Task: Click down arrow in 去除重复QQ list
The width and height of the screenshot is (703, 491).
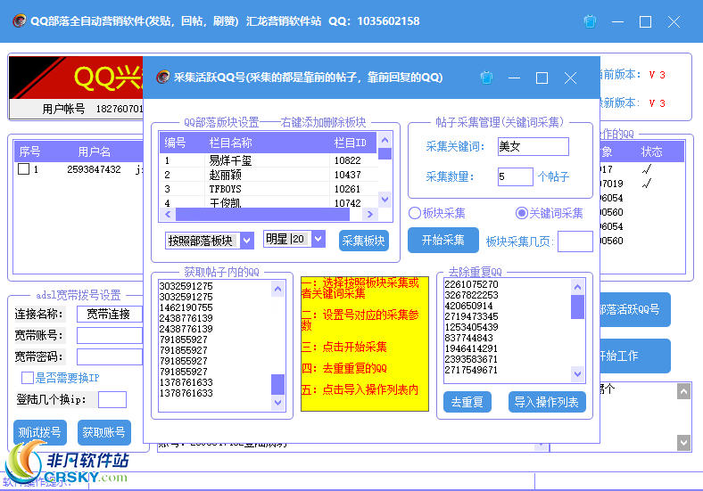Action: 577,373
